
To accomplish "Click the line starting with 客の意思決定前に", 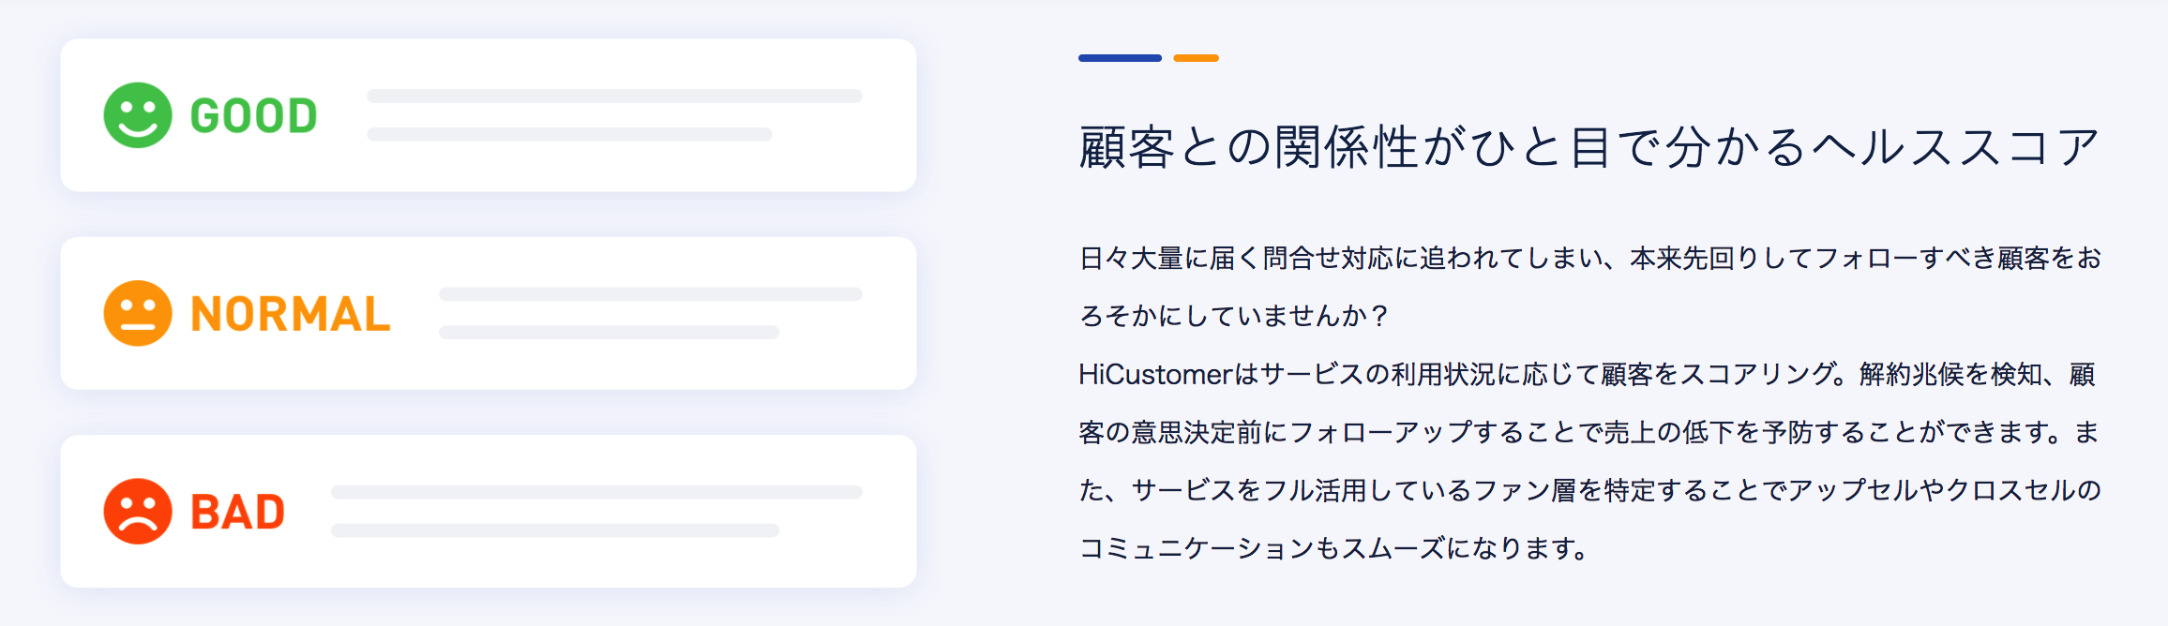I will 1588,433.
